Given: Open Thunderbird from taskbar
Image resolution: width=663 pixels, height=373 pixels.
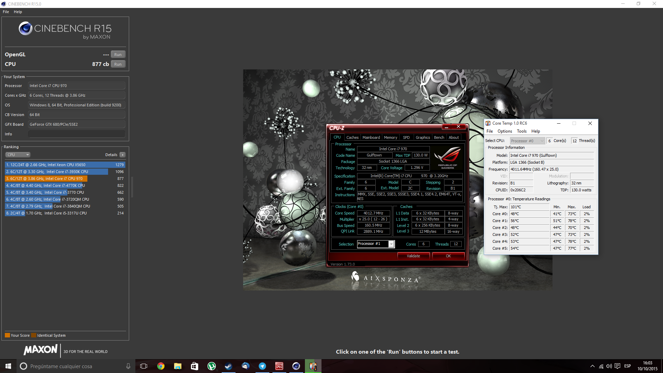Looking at the screenshot, I should pyautogui.click(x=245, y=366).
